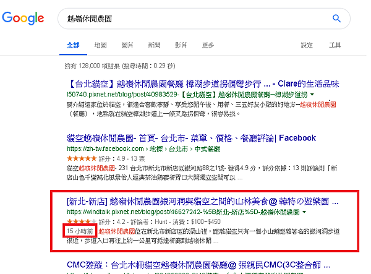Open the [新北-新店] 越嶺休閒農園 韓特 result
The height and width of the screenshot is (274, 371).
[x=203, y=202]
